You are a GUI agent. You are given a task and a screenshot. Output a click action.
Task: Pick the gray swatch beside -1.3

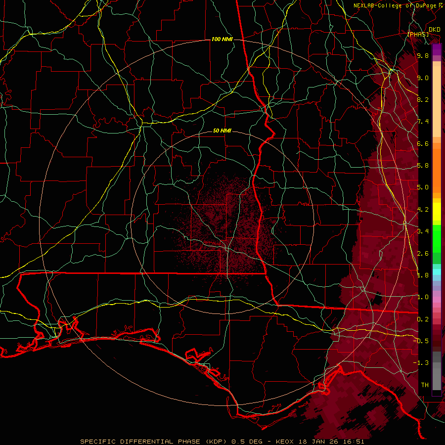(x=437, y=365)
